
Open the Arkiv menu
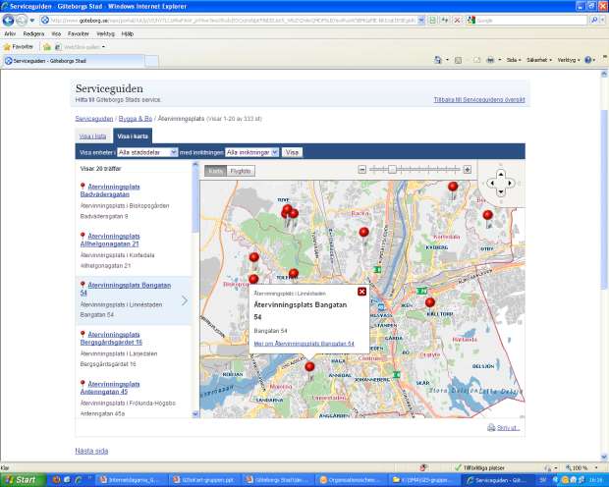[10, 33]
